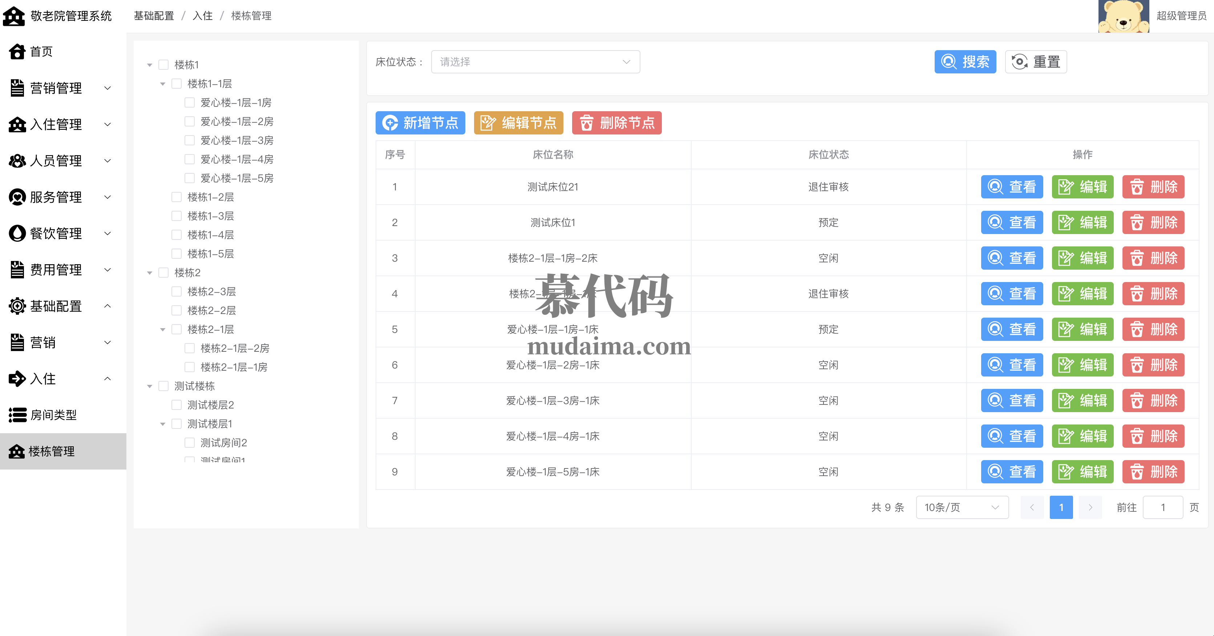Click the plus icon on 新增节点 button
This screenshot has height=636, width=1214.
tap(390, 123)
